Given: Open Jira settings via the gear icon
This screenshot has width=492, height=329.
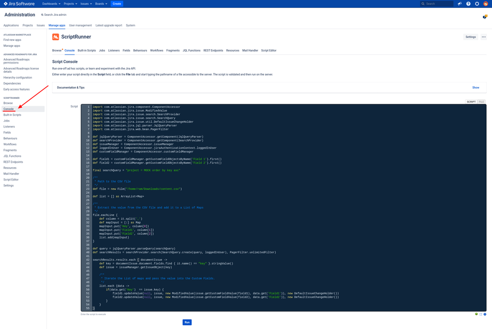Looking at the screenshot, I should 476,3.
